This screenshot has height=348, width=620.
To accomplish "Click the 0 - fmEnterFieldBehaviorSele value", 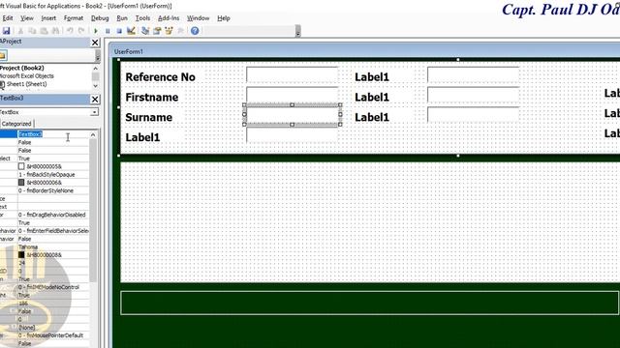I will coord(53,231).
